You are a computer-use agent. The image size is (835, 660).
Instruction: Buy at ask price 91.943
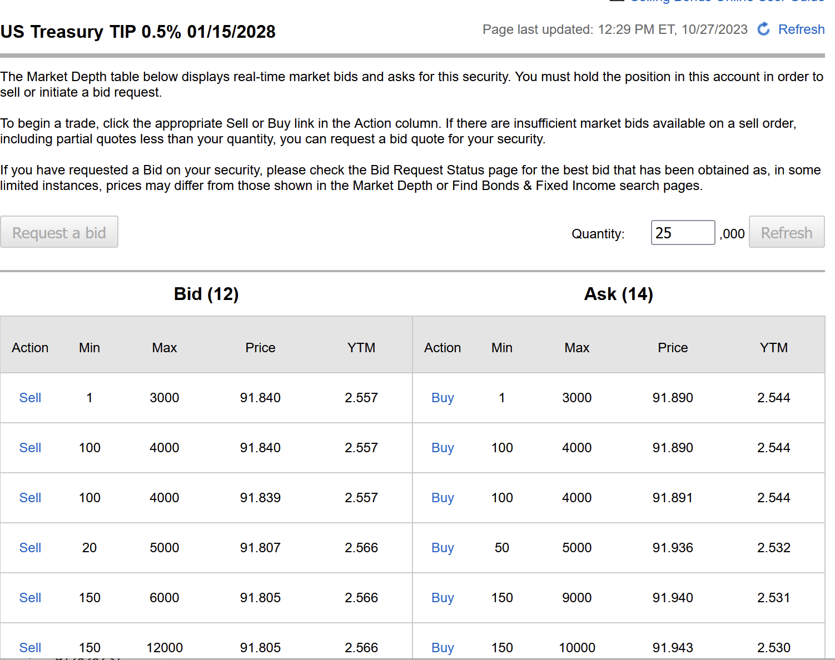pyautogui.click(x=443, y=648)
